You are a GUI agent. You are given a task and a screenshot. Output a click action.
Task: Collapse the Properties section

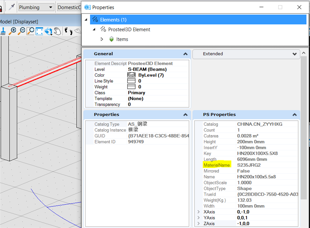tap(185, 114)
